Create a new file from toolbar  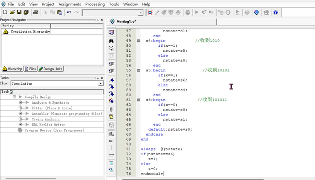tap(5, 12)
